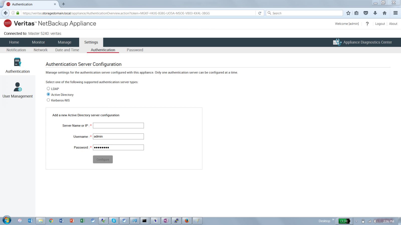This screenshot has height=225, width=401.
Task: Open the Home tab
Action: (x=14, y=42)
